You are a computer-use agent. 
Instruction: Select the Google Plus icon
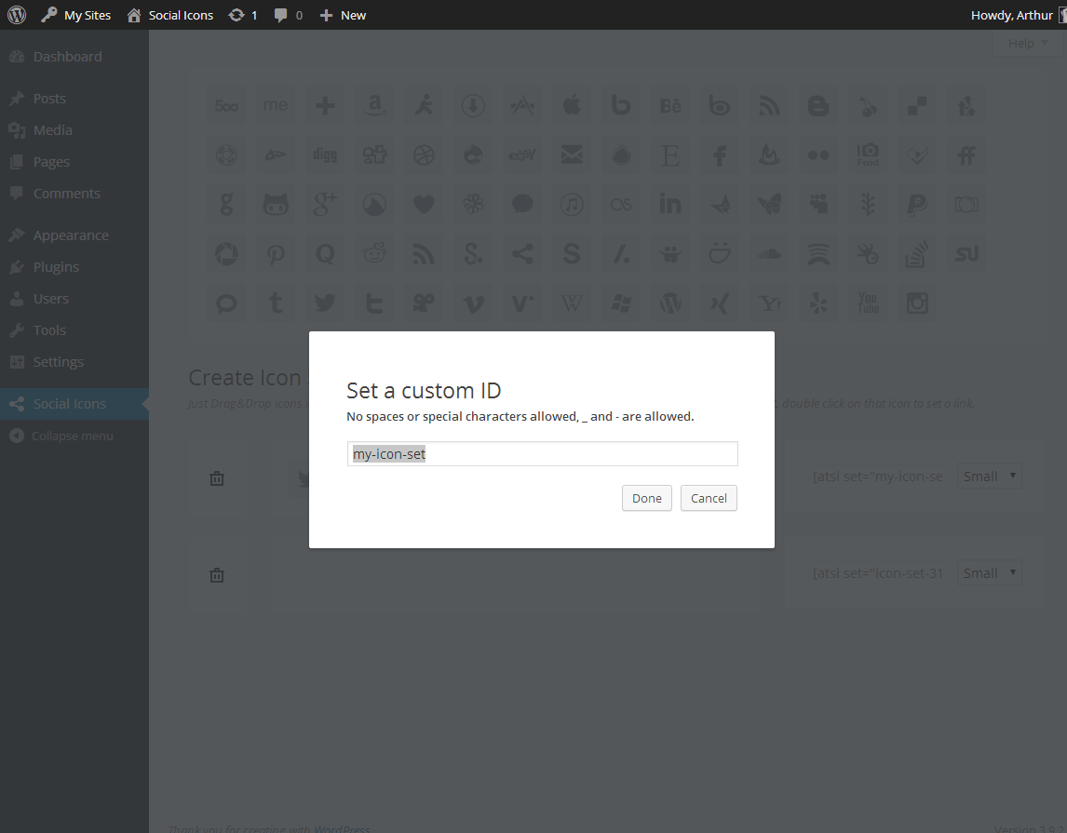coord(325,204)
